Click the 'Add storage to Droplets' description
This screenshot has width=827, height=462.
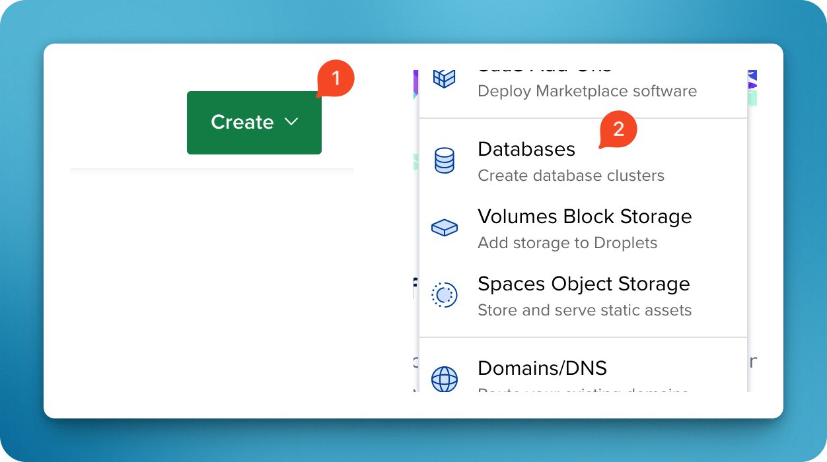(567, 243)
